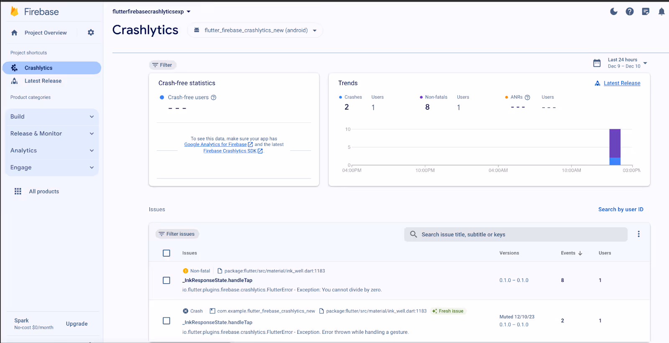Image resolution: width=669 pixels, height=343 pixels.
Task: Click Crash-free users help icon
Action: (x=214, y=97)
